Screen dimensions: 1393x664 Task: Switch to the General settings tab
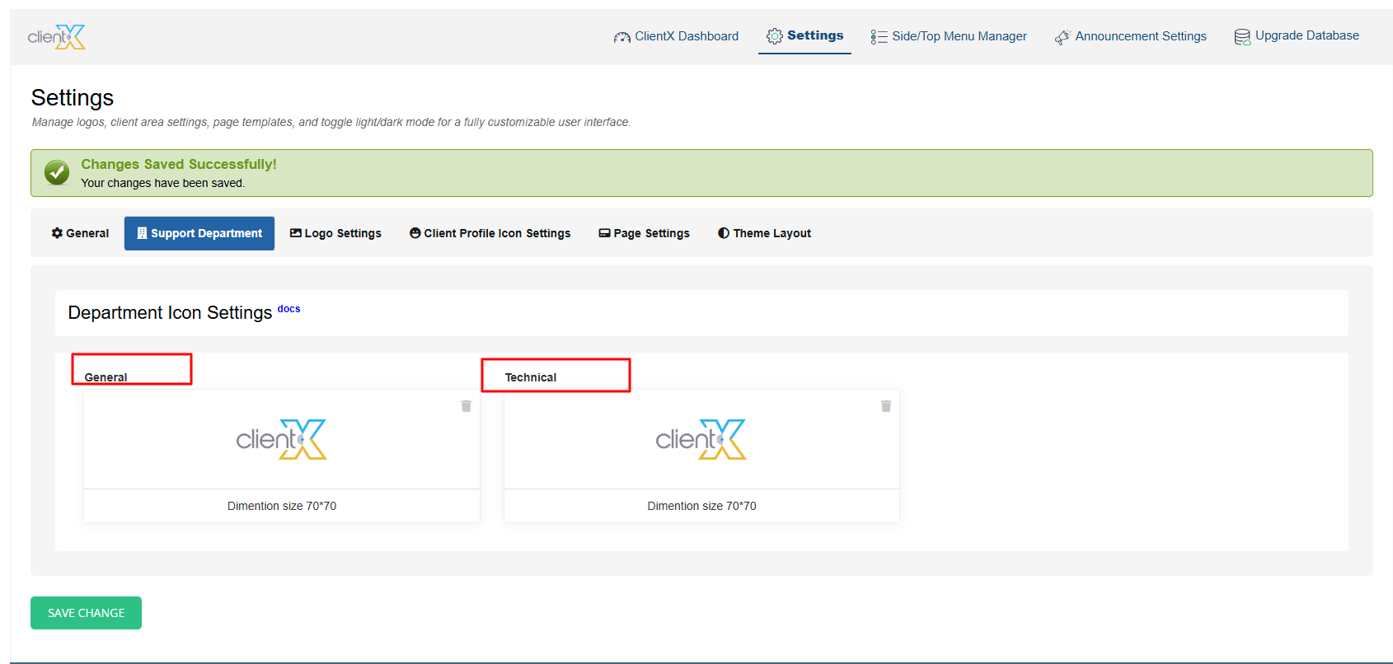point(80,233)
